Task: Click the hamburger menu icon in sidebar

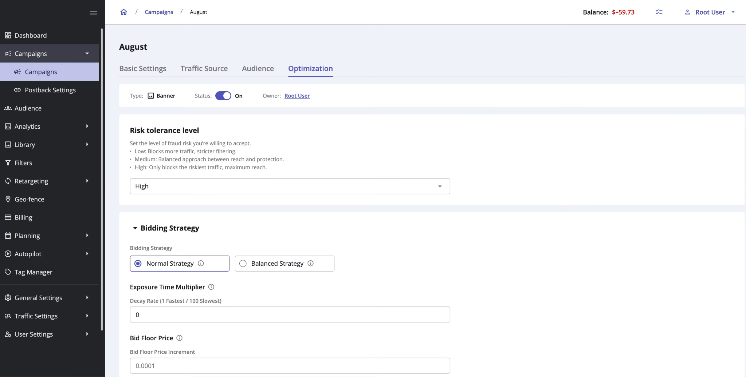Action: [x=93, y=13]
